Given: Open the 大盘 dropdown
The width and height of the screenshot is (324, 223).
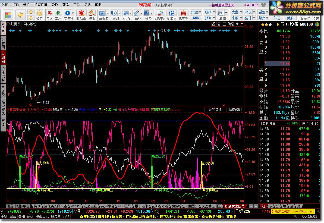Looking at the screenshot, I should point(236,12).
